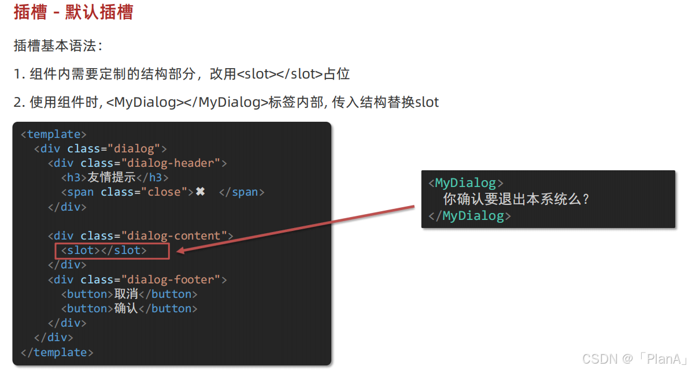This screenshot has height=370, width=696.
Task: Click the line '插槽基本语法:'
Action: (x=58, y=46)
